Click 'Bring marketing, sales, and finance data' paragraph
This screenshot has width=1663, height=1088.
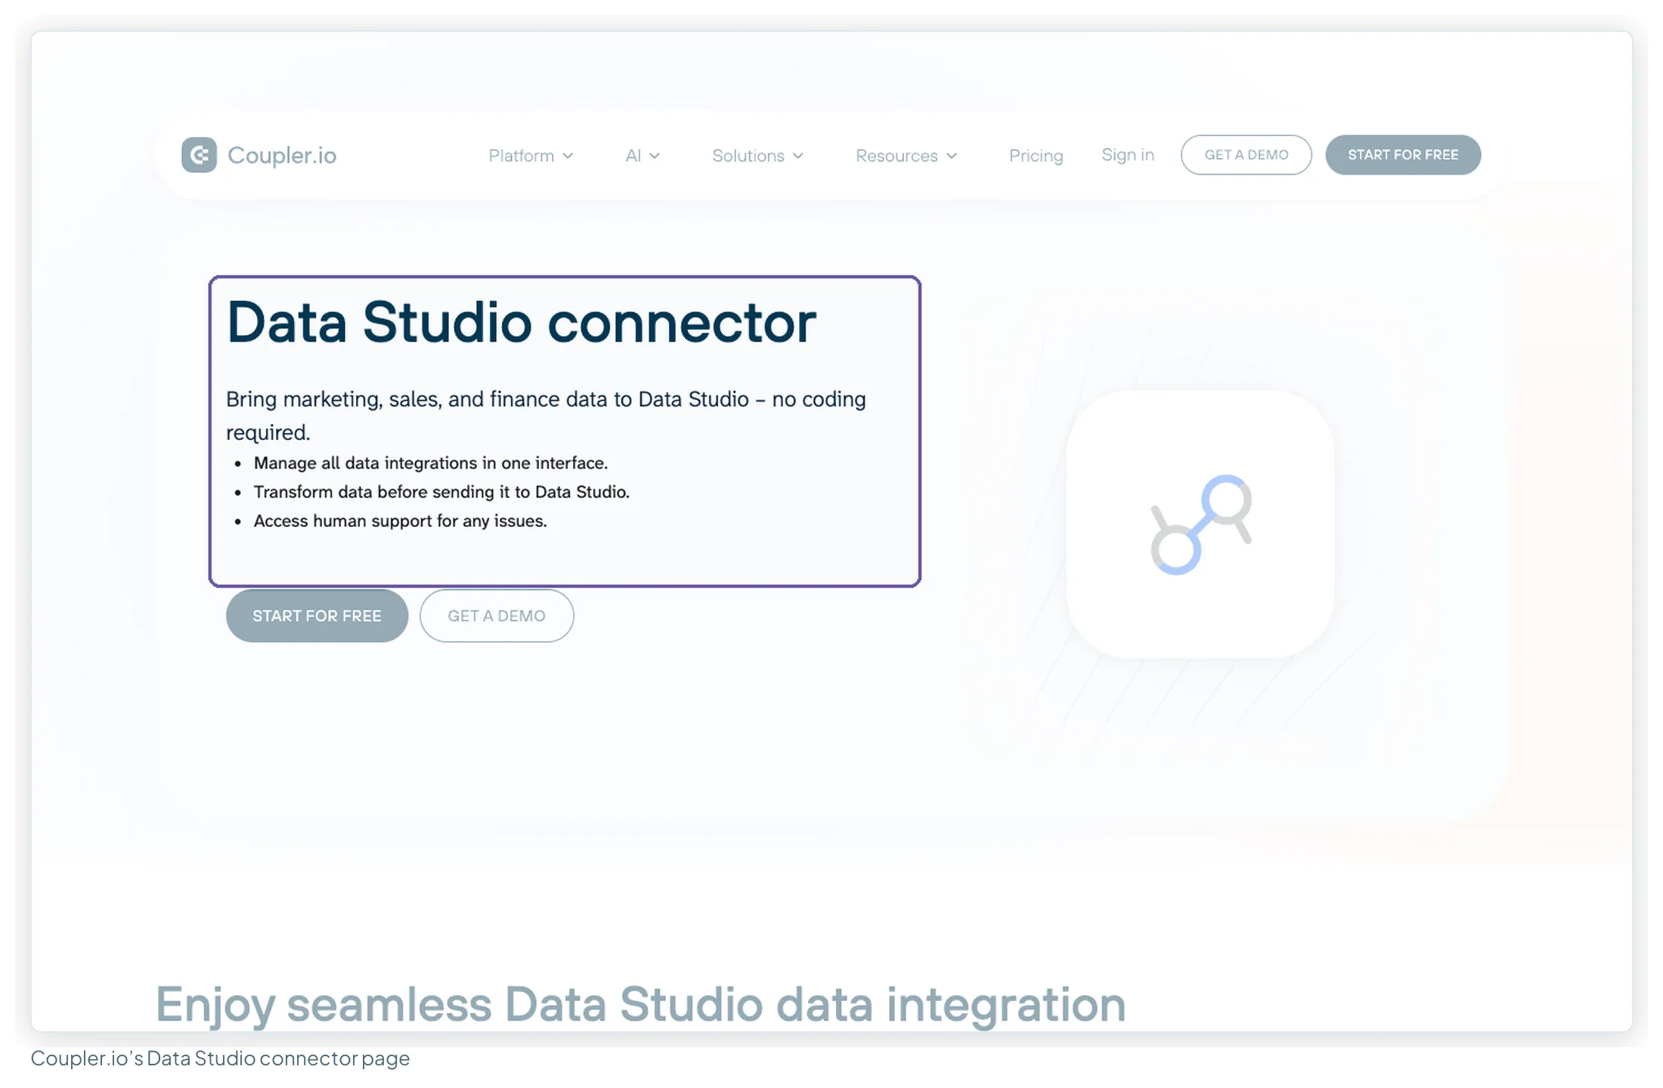546,415
